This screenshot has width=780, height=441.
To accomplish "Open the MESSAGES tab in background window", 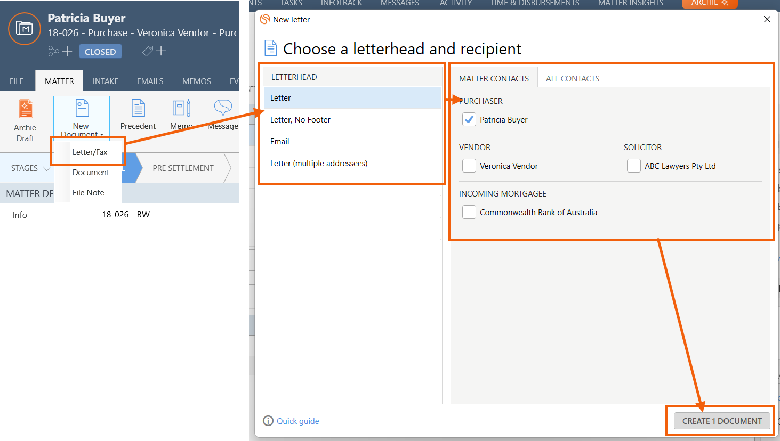I will [400, 3].
